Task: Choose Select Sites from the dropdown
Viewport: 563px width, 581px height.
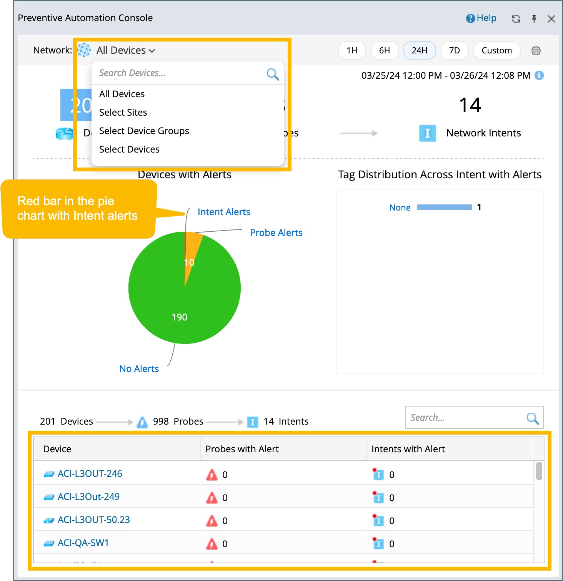Action: [123, 112]
